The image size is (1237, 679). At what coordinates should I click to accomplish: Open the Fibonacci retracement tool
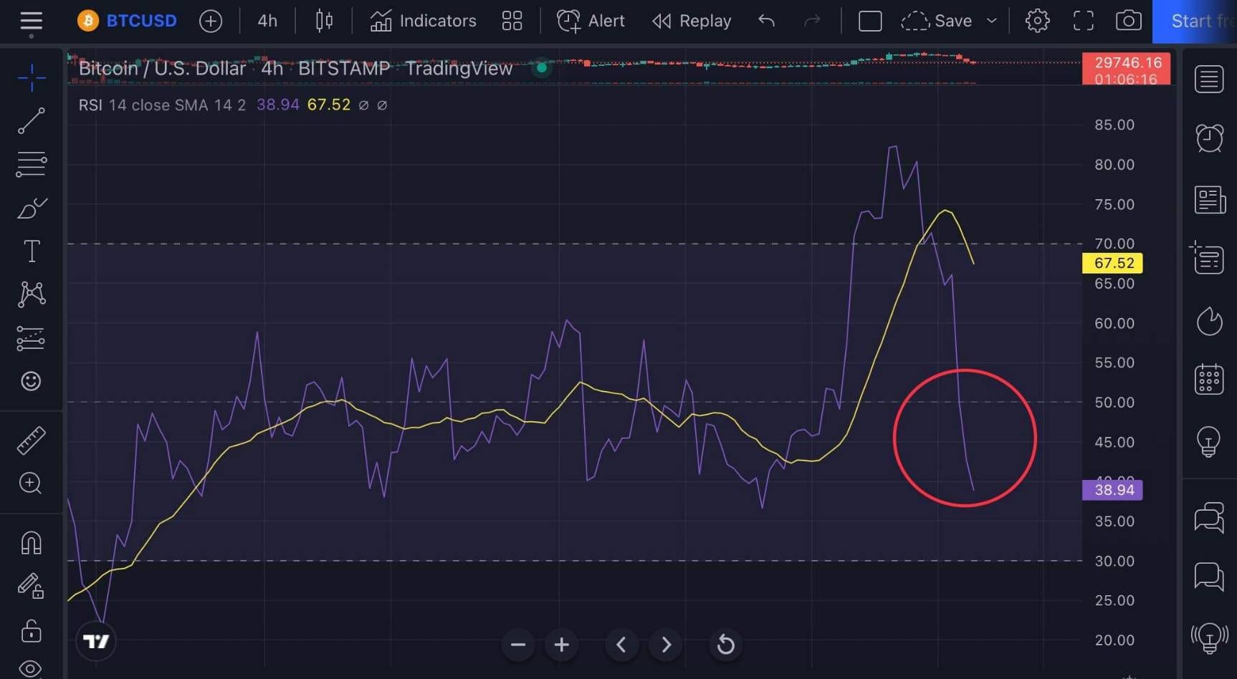31,164
